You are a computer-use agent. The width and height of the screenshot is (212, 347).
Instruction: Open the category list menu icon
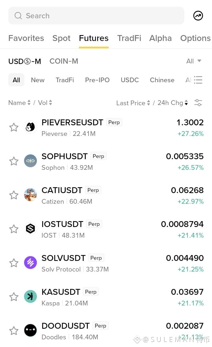198,80
